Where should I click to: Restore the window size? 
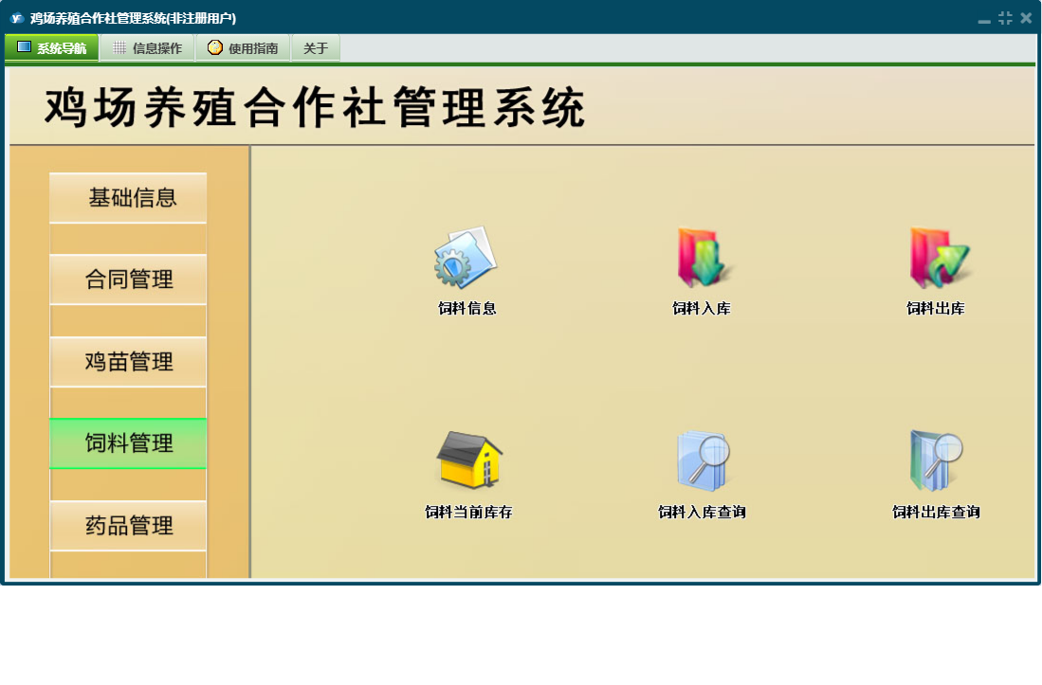point(1005,18)
